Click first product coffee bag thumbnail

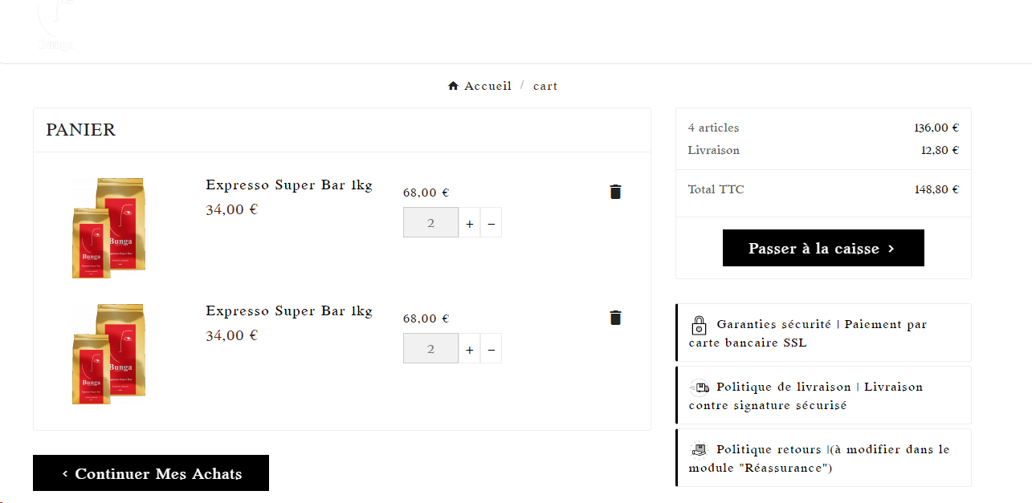[108, 228]
